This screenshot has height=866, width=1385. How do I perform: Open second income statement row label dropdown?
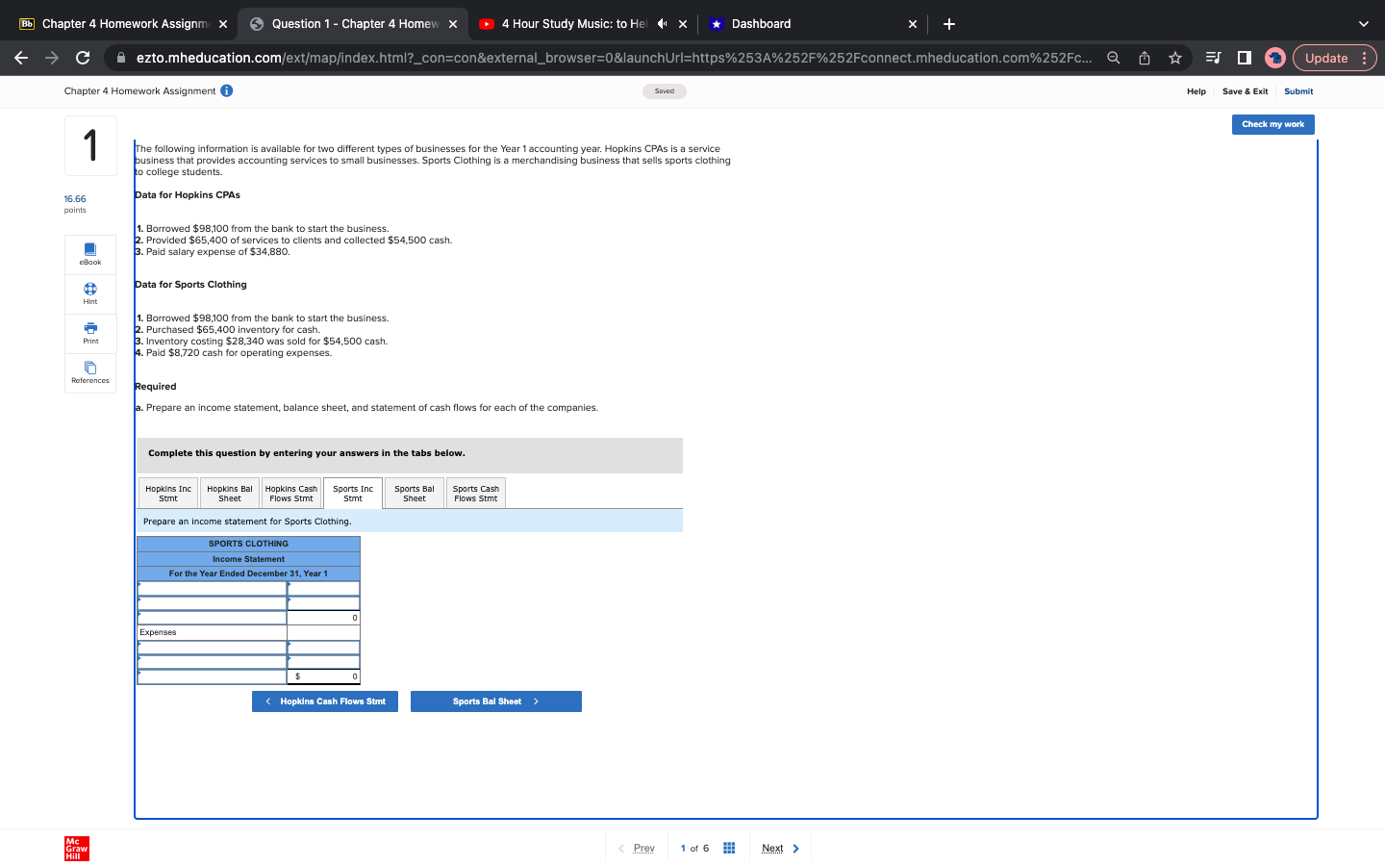(212, 603)
